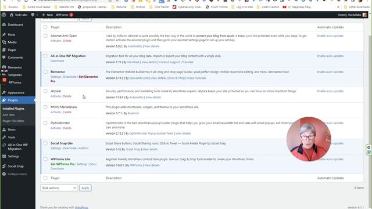Enable auto-updates for Akismet Anti-Spam
The width and height of the screenshot is (372, 209).
[x=330, y=36]
